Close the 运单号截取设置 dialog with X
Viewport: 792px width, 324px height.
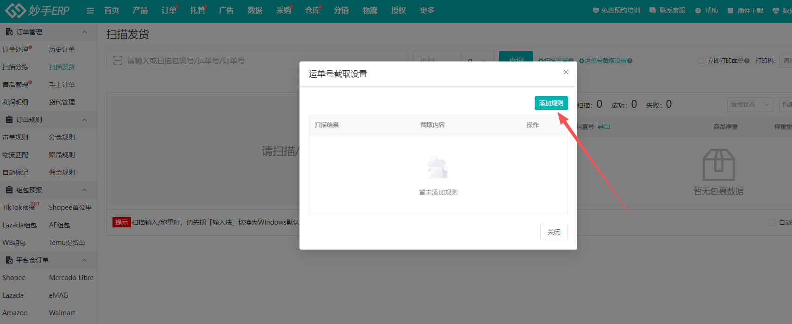[x=566, y=72]
